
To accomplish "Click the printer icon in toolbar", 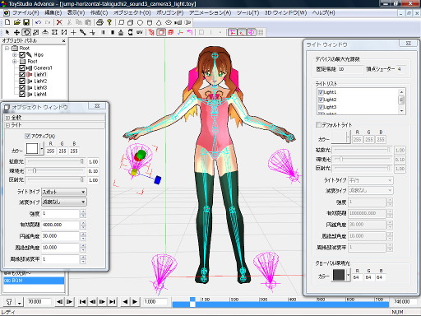I will [100, 22].
